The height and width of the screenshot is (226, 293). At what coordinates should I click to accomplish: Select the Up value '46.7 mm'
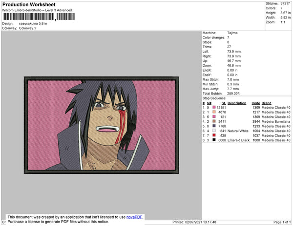[234, 61]
